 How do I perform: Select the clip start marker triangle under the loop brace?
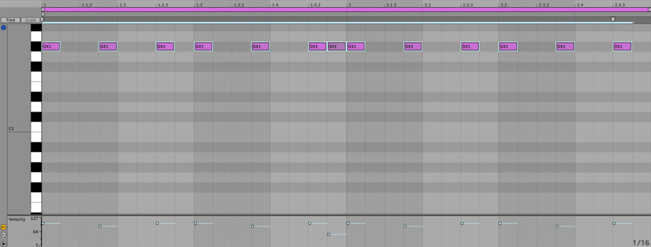click(43, 14)
